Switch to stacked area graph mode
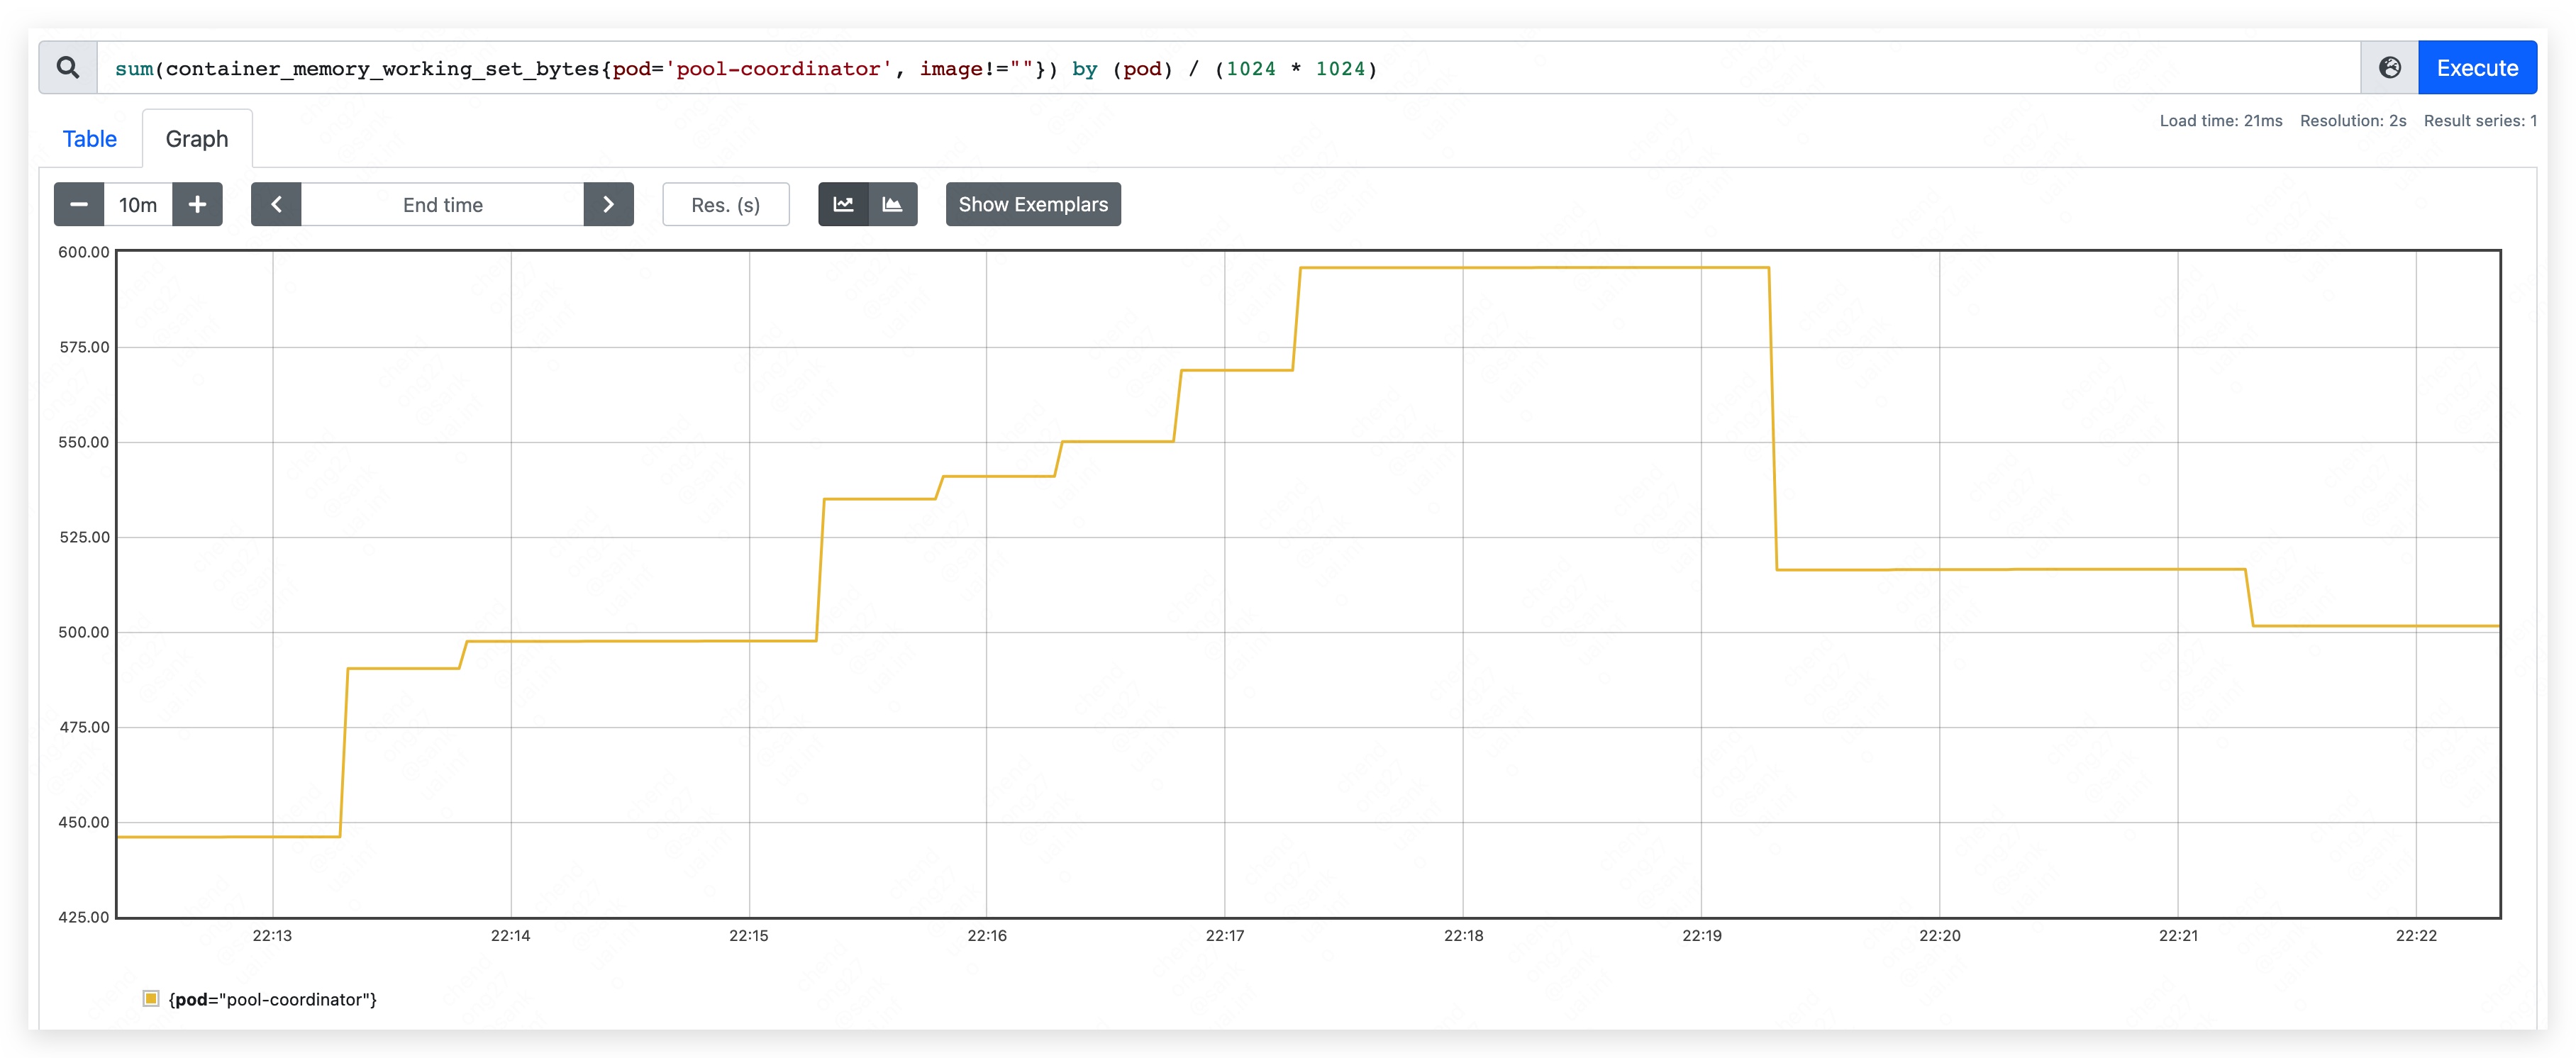This screenshot has height=1058, width=2576. 893,204
